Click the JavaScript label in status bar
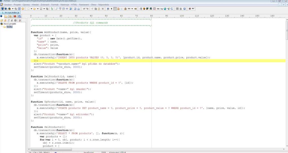Image resolution: width=288 pixels, height=153 pixels. point(88,152)
